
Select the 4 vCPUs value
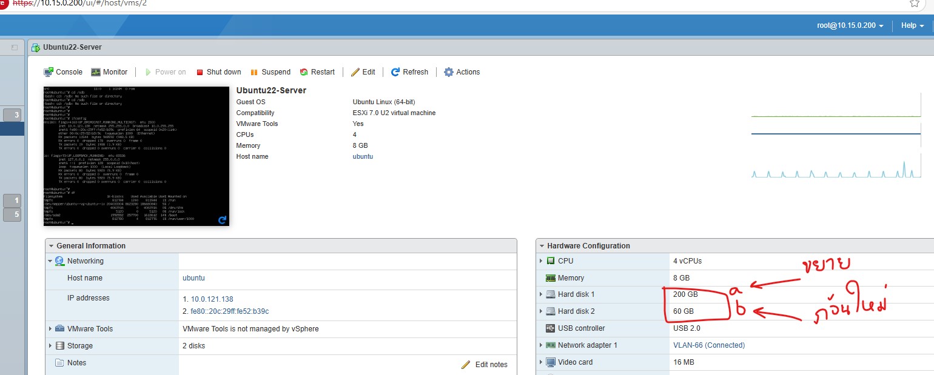click(688, 261)
